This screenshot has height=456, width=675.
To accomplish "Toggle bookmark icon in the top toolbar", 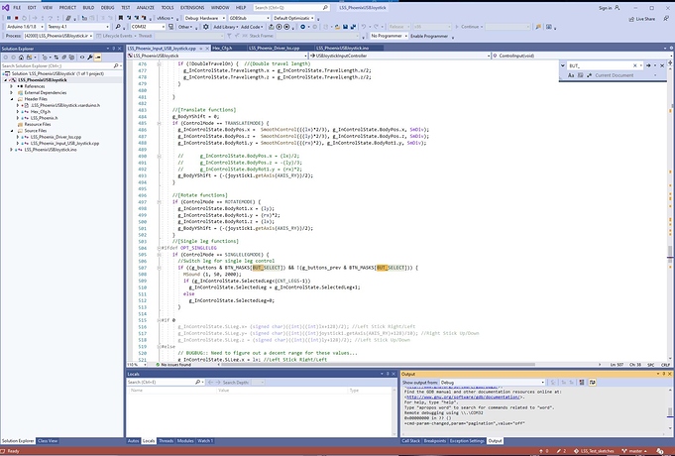I will [x=121, y=18].
